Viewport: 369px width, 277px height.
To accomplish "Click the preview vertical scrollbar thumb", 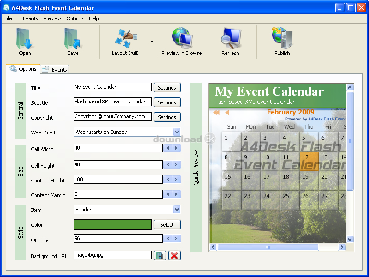I will coord(350,141).
